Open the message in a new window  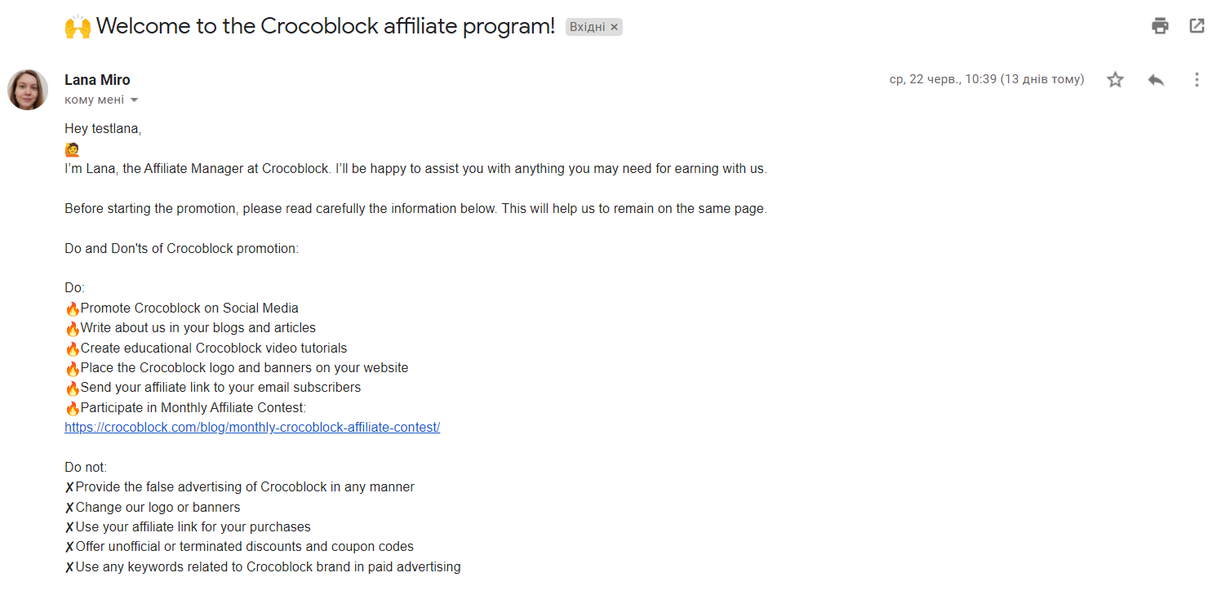(x=1197, y=26)
